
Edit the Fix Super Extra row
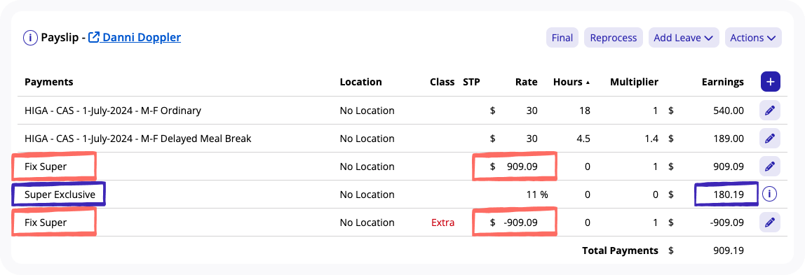769,223
